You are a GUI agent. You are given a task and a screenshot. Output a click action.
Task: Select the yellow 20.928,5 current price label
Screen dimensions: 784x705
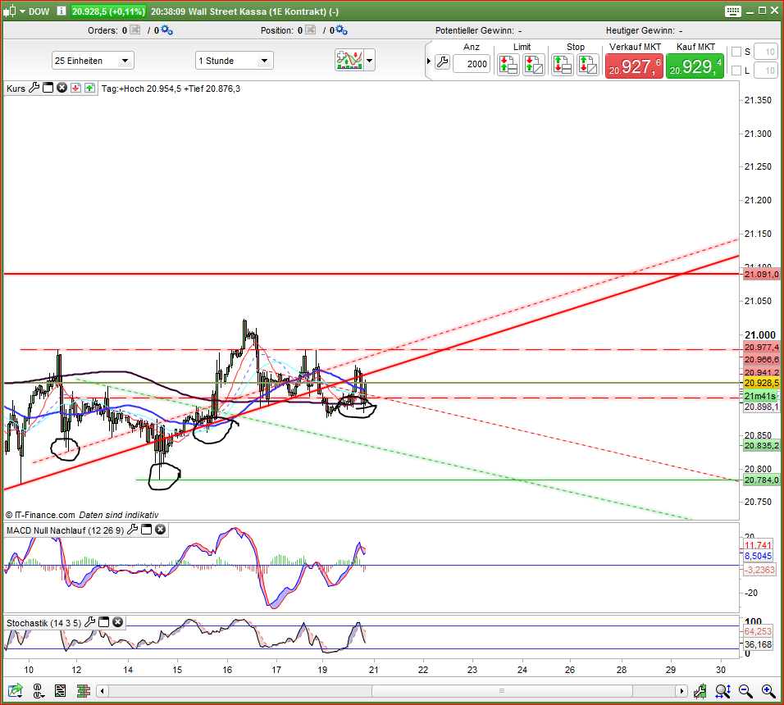coord(761,383)
